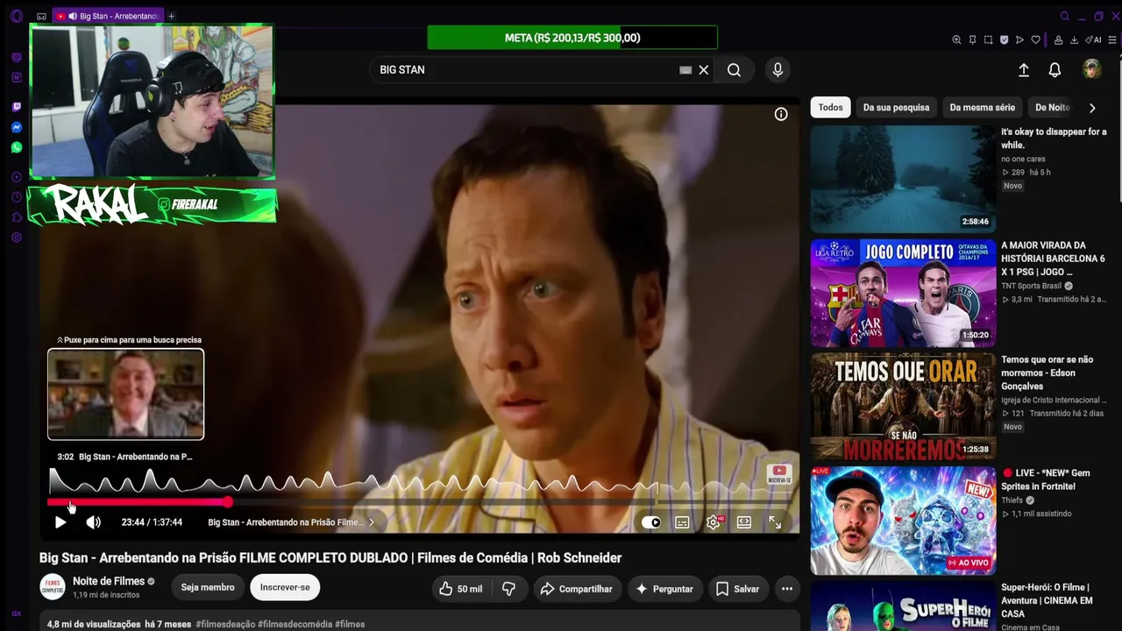Show more filter chips with arrow
Viewport: 1122px width, 631px height.
tap(1092, 108)
